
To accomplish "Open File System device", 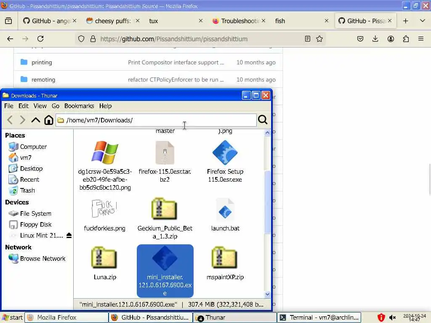I will [30, 213].
